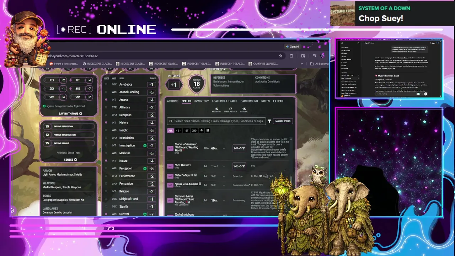The width and height of the screenshot is (455, 256).
Task: Cast Cure Wounds spell
Action: coord(170,166)
